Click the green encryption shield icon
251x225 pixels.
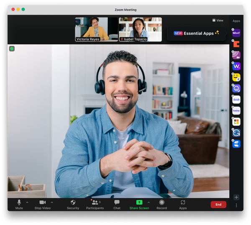point(12,49)
